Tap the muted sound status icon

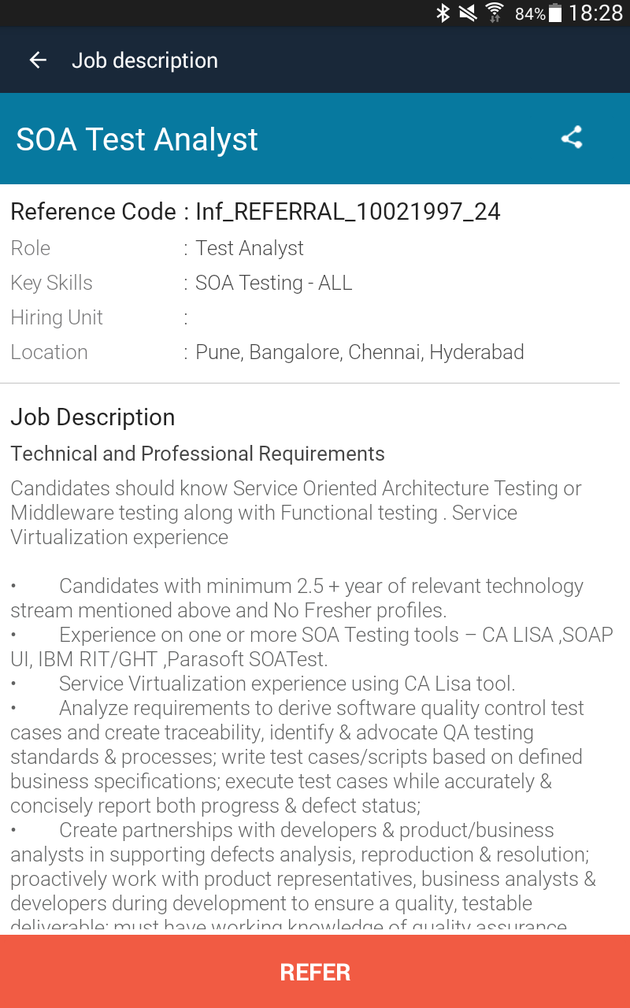pos(468,13)
